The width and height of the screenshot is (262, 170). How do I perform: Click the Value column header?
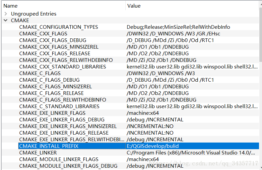pyautogui.click(x=134, y=6)
